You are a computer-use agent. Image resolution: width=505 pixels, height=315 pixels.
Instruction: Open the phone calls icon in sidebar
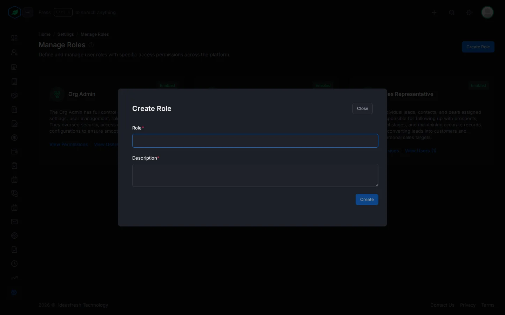[14, 194]
